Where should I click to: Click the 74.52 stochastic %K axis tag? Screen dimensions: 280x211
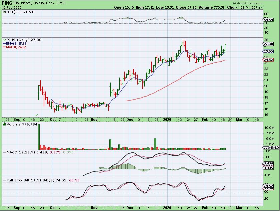[x=268, y=186]
